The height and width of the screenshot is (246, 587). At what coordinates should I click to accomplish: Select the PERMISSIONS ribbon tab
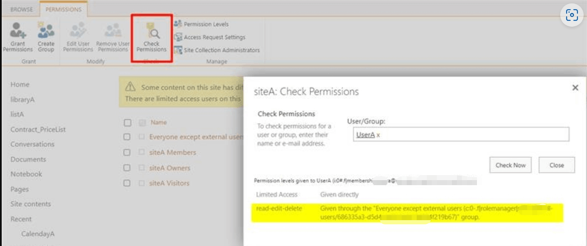click(64, 10)
